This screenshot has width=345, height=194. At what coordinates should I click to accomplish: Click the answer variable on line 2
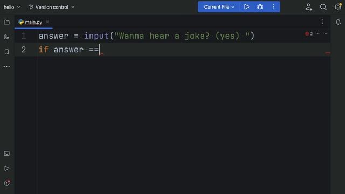point(68,50)
